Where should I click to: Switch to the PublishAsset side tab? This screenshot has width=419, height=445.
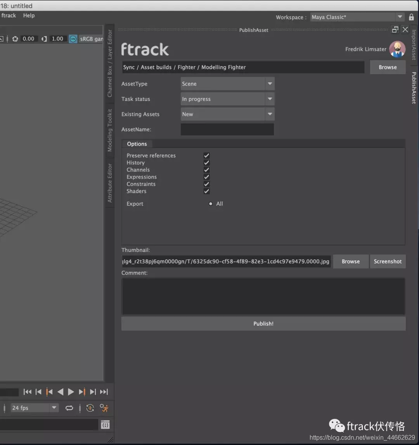click(414, 88)
